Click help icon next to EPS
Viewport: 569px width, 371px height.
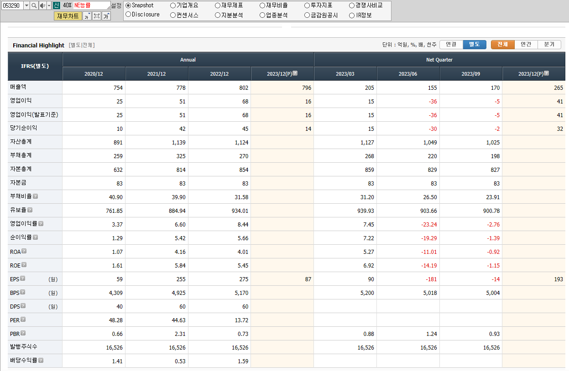[x=22, y=278]
